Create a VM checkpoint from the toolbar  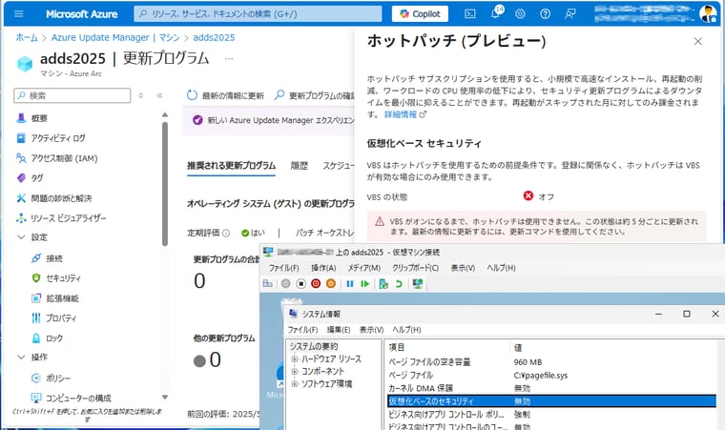(x=383, y=283)
